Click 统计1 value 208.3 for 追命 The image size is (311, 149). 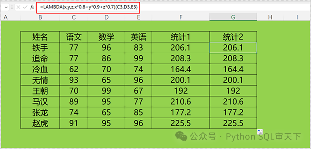(181, 59)
